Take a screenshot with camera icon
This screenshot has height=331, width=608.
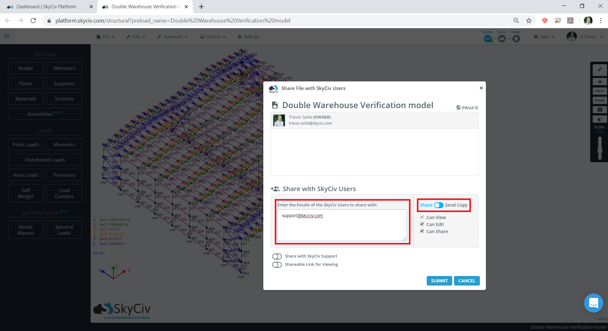click(x=600, y=110)
